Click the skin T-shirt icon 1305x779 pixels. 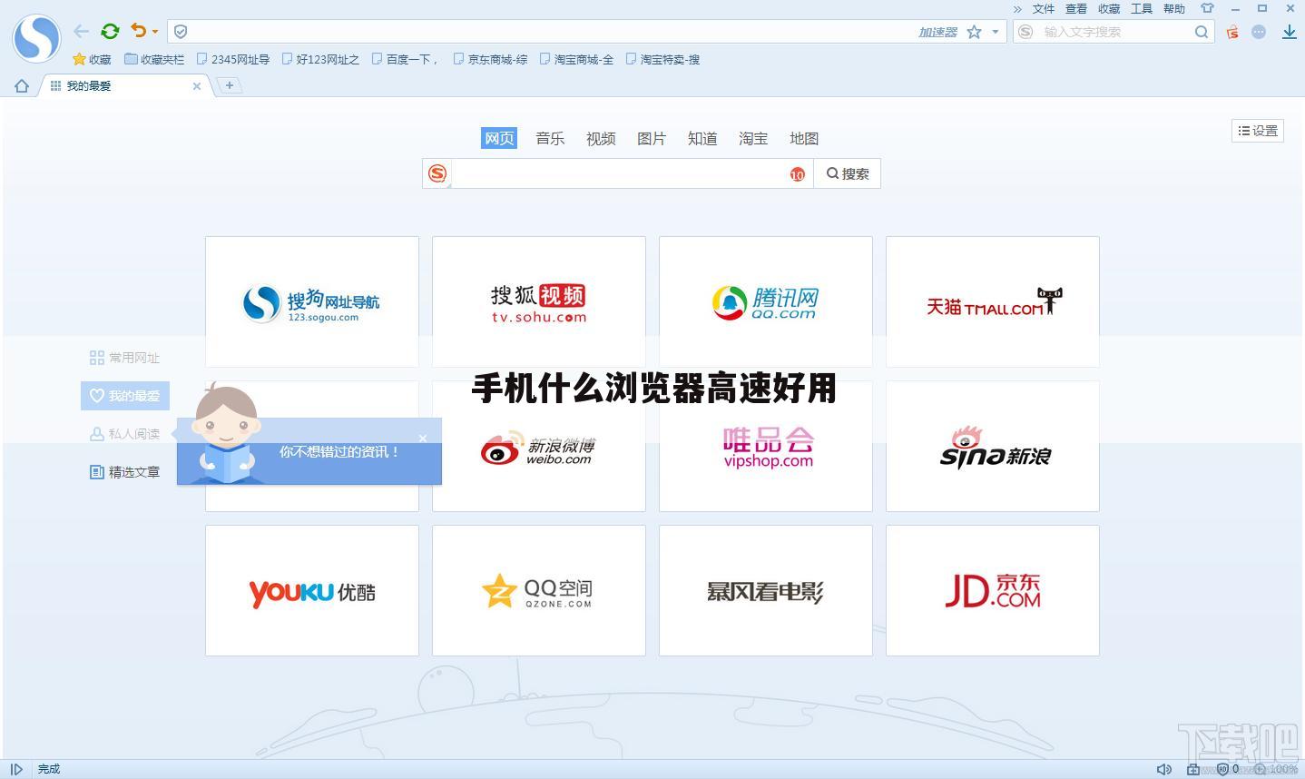1207,8
